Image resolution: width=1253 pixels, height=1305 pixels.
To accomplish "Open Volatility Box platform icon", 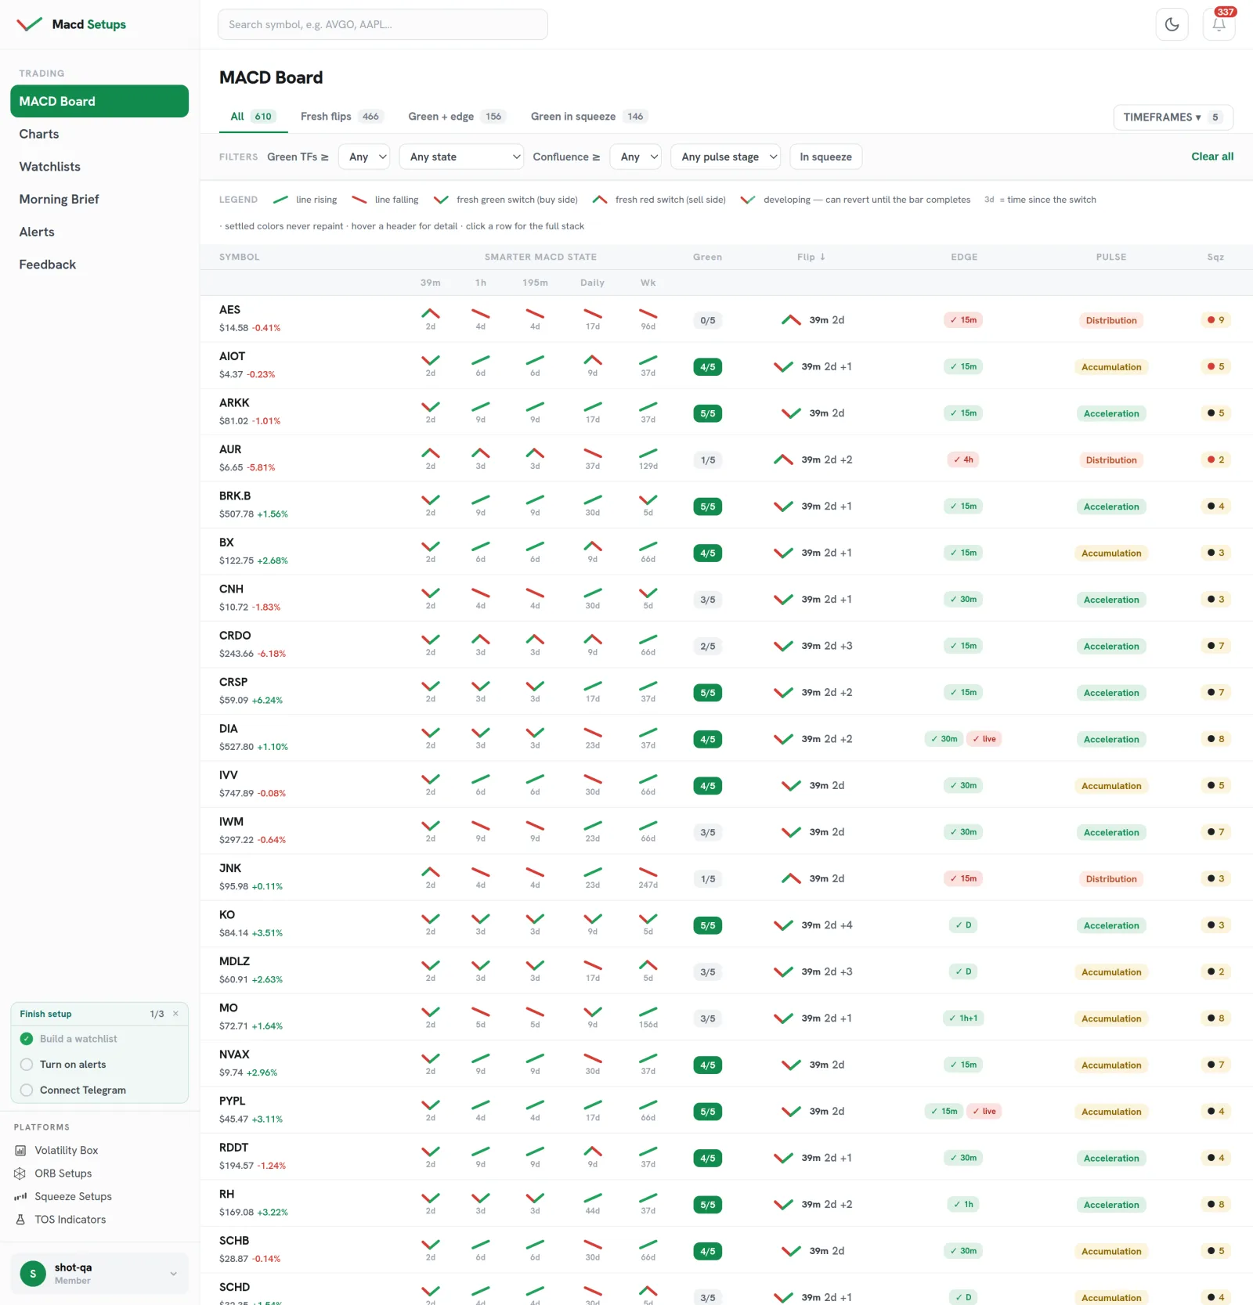I will click(20, 1150).
